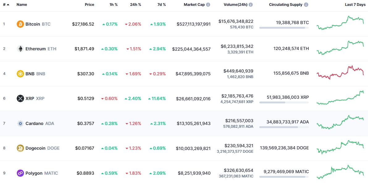Click XRP volume $2,185,763,476
Screen dimensions: 368x183
pyautogui.click(x=237, y=96)
